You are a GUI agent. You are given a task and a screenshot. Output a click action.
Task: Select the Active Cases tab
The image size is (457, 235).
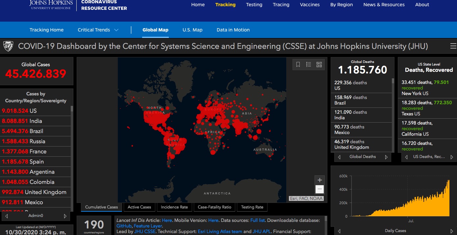pyautogui.click(x=139, y=207)
